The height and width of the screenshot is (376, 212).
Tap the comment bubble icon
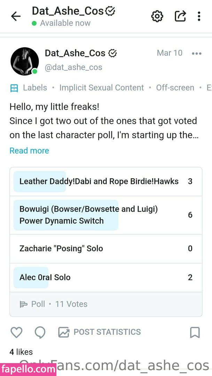tap(40, 332)
